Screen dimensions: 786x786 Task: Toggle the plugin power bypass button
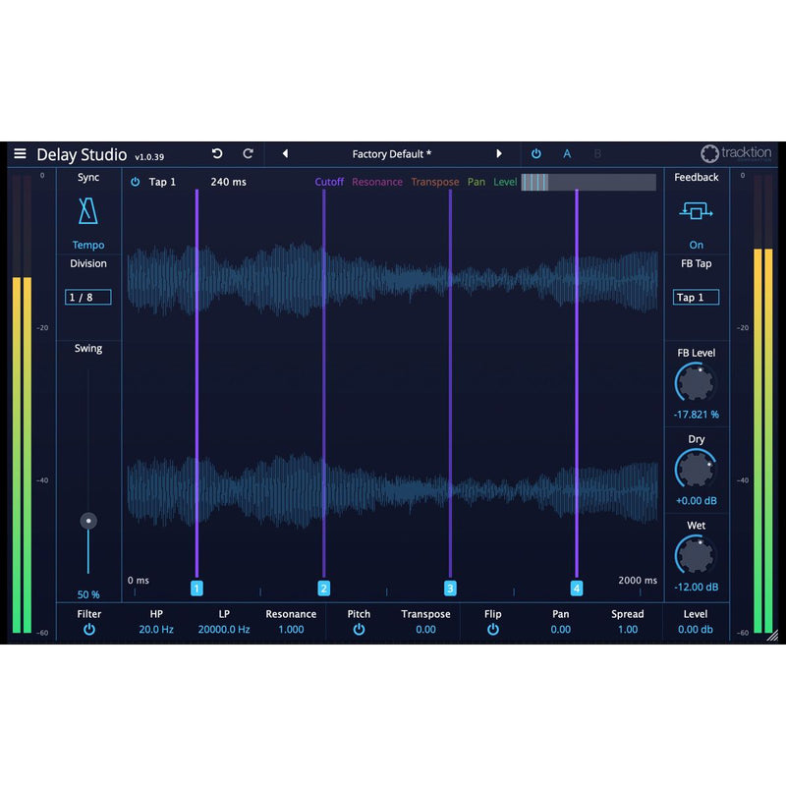pyautogui.click(x=535, y=154)
